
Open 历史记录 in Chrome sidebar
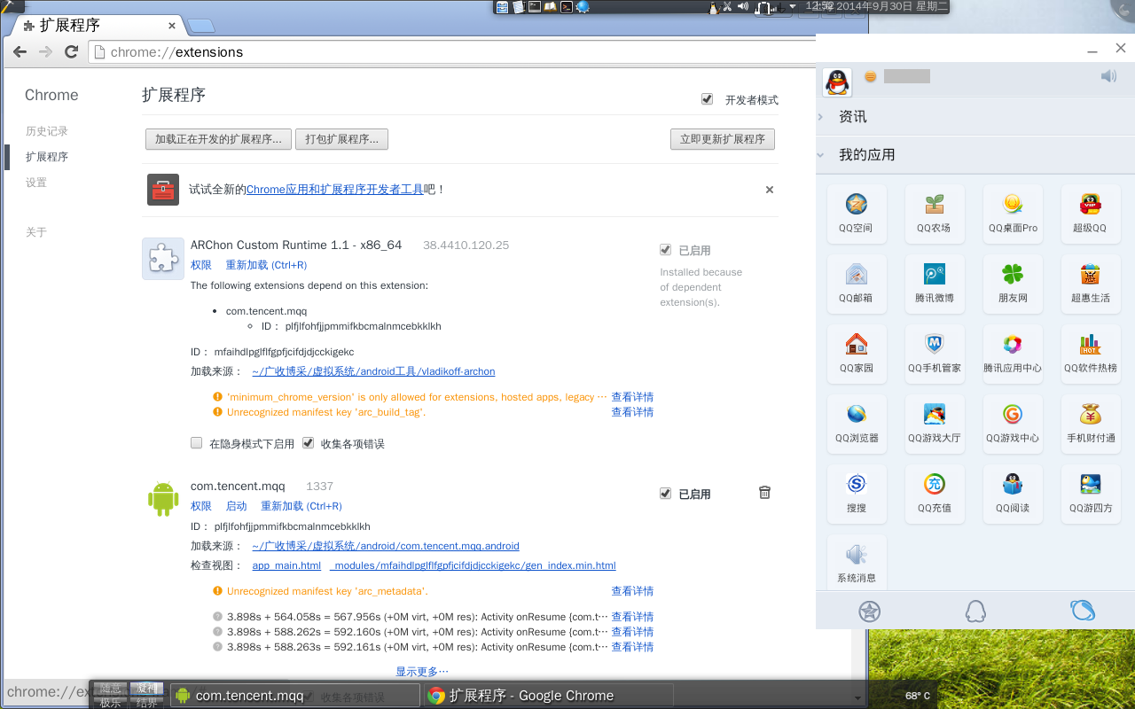click(x=47, y=131)
